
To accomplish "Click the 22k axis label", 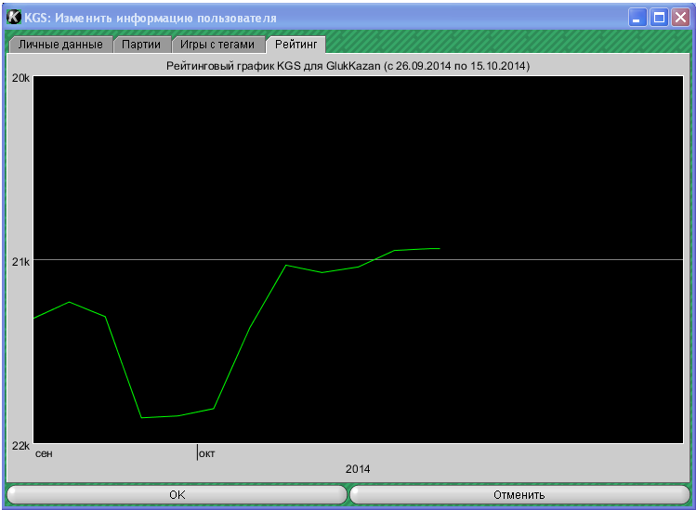I will [x=20, y=446].
